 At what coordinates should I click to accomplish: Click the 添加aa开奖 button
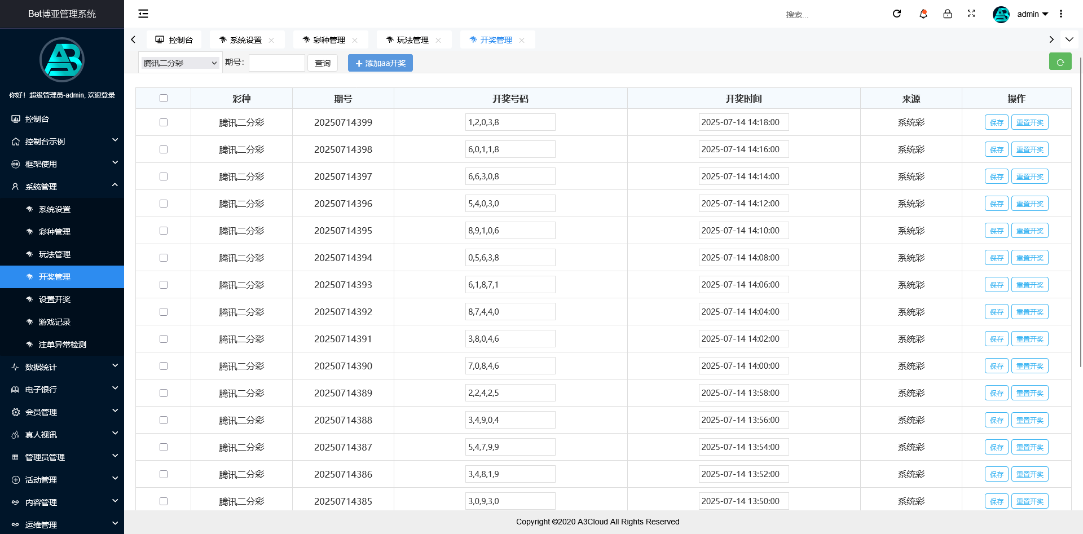[380, 63]
